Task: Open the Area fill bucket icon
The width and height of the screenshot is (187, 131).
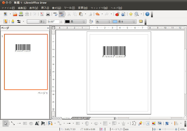Action: point(91,22)
